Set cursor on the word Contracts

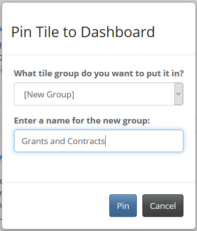click(x=86, y=141)
